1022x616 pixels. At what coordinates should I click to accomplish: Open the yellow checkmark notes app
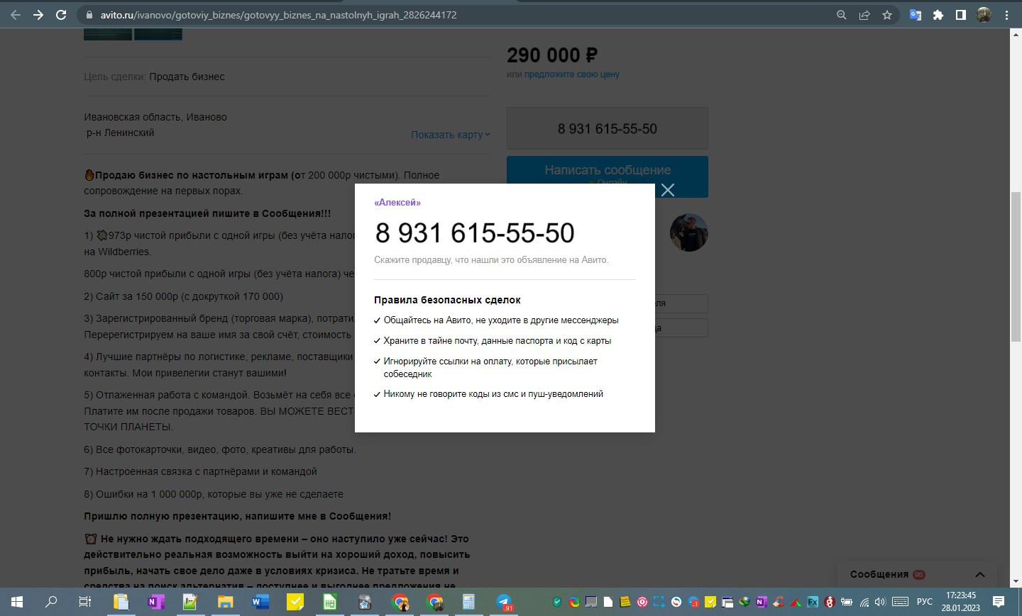[295, 602]
